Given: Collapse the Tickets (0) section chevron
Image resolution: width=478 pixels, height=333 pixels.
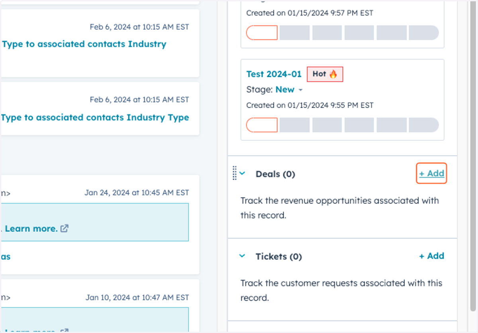Looking at the screenshot, I should coord(242,256).
